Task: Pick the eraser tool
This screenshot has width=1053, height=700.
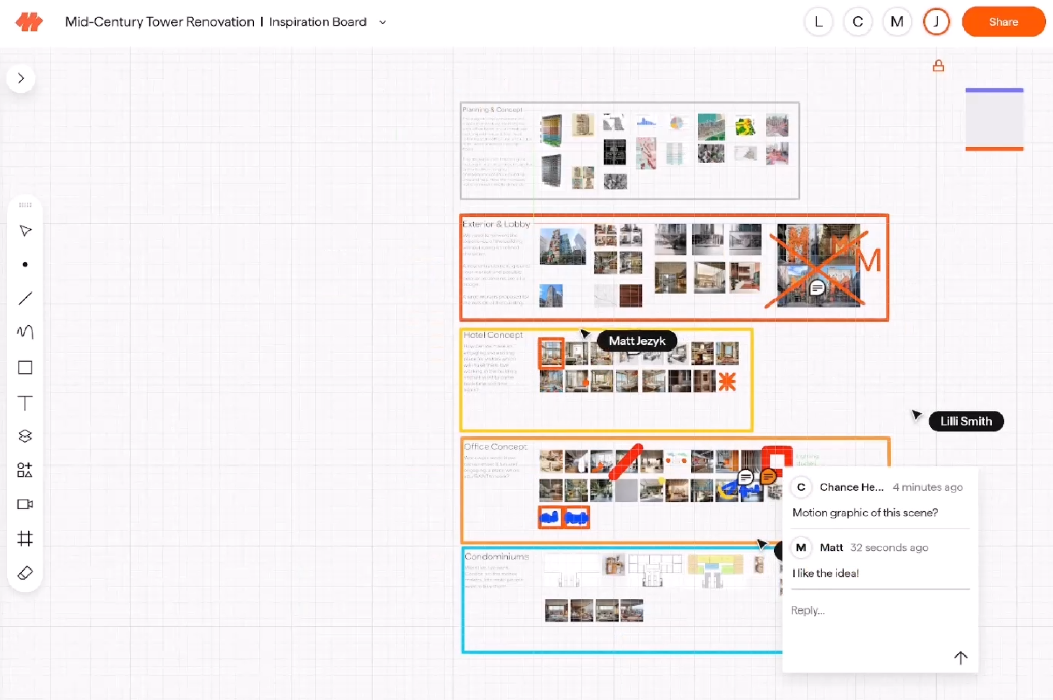Action: pos(25,573)
